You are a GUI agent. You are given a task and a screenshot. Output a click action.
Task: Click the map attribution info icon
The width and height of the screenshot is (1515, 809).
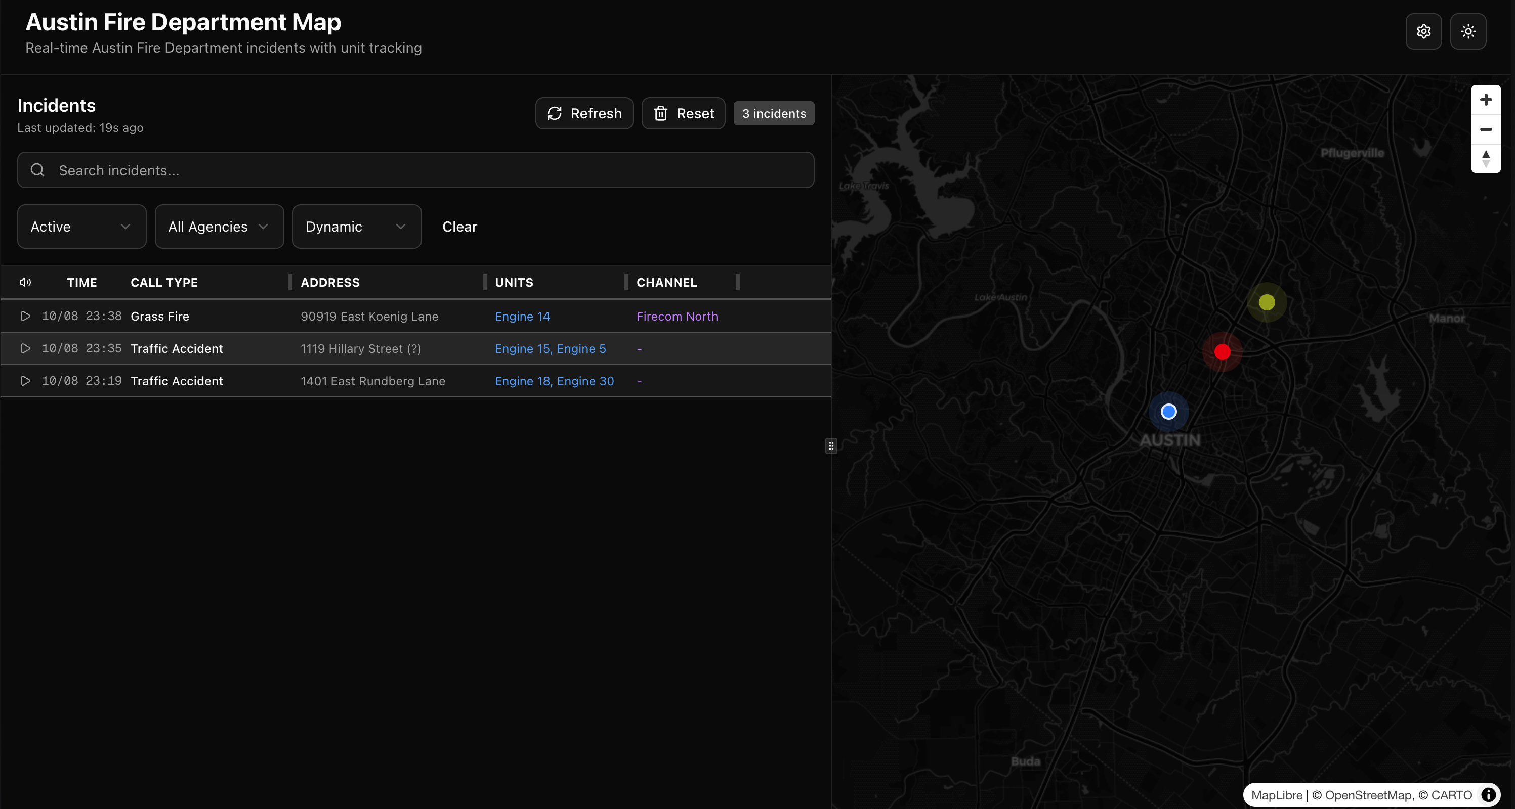click(1489, 795)
